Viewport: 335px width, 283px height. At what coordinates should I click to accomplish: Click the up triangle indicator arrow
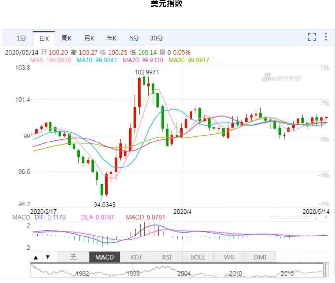click(36, 257)
